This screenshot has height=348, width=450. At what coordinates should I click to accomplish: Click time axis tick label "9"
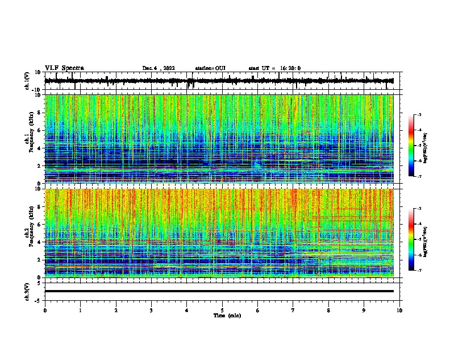coord(364,310)
